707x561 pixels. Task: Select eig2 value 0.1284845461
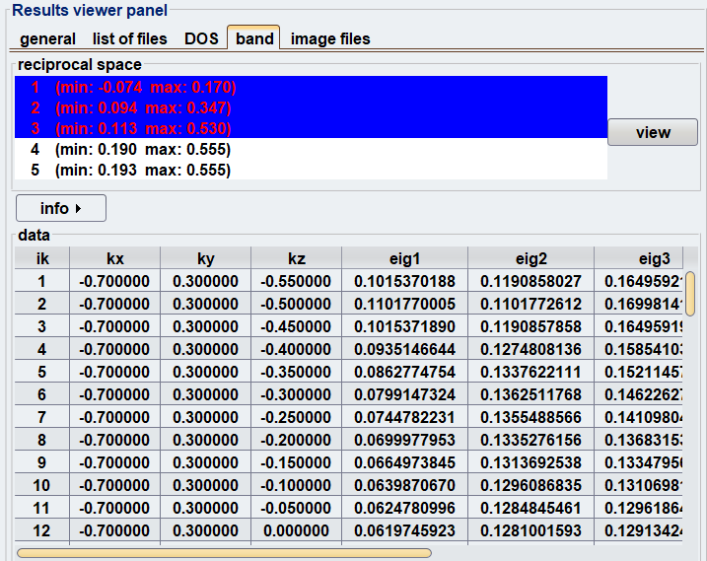[530, 508]
